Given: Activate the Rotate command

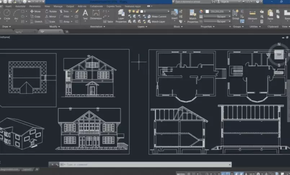Looking at the screenshot, I should point(51,11).
